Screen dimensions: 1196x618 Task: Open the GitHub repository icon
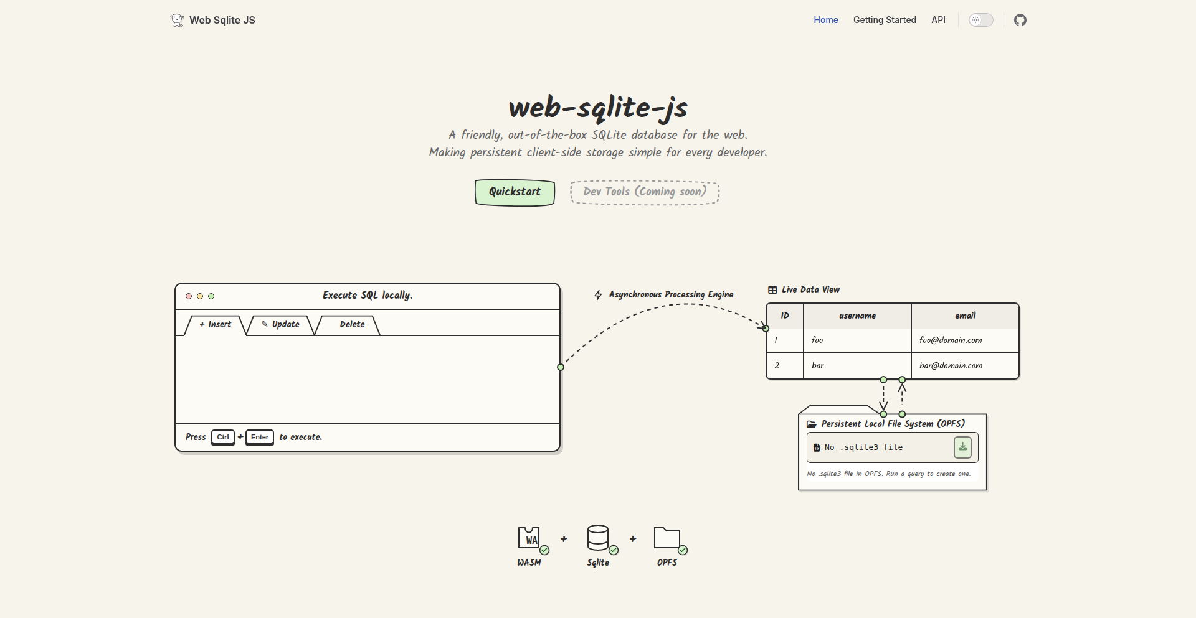[x=1020, y=20]
